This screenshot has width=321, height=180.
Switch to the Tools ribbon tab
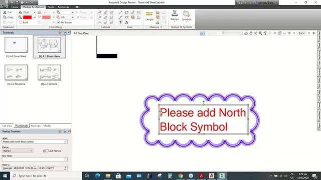[x=51, y=7]
